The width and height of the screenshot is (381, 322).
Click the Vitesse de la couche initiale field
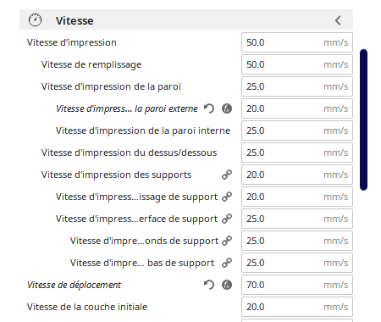tap(297, 307)
